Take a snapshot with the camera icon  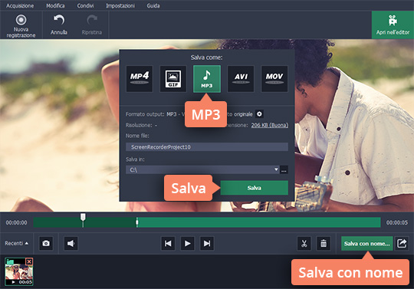(x=46, y=243)
